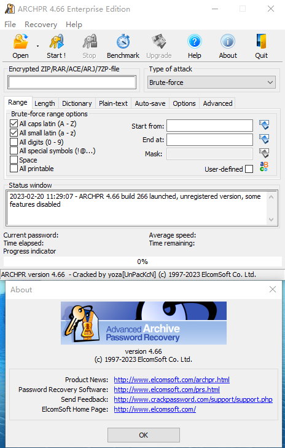Click the icon beside Mask field
285x448 pixels.
tap(264, 153)
